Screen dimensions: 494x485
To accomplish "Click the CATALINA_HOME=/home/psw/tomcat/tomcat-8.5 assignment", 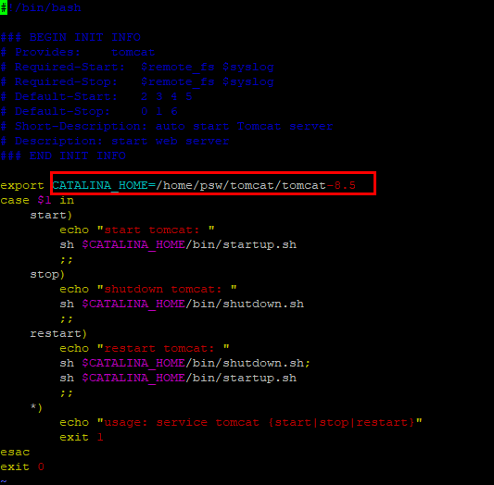I will (x=204, y=185).
